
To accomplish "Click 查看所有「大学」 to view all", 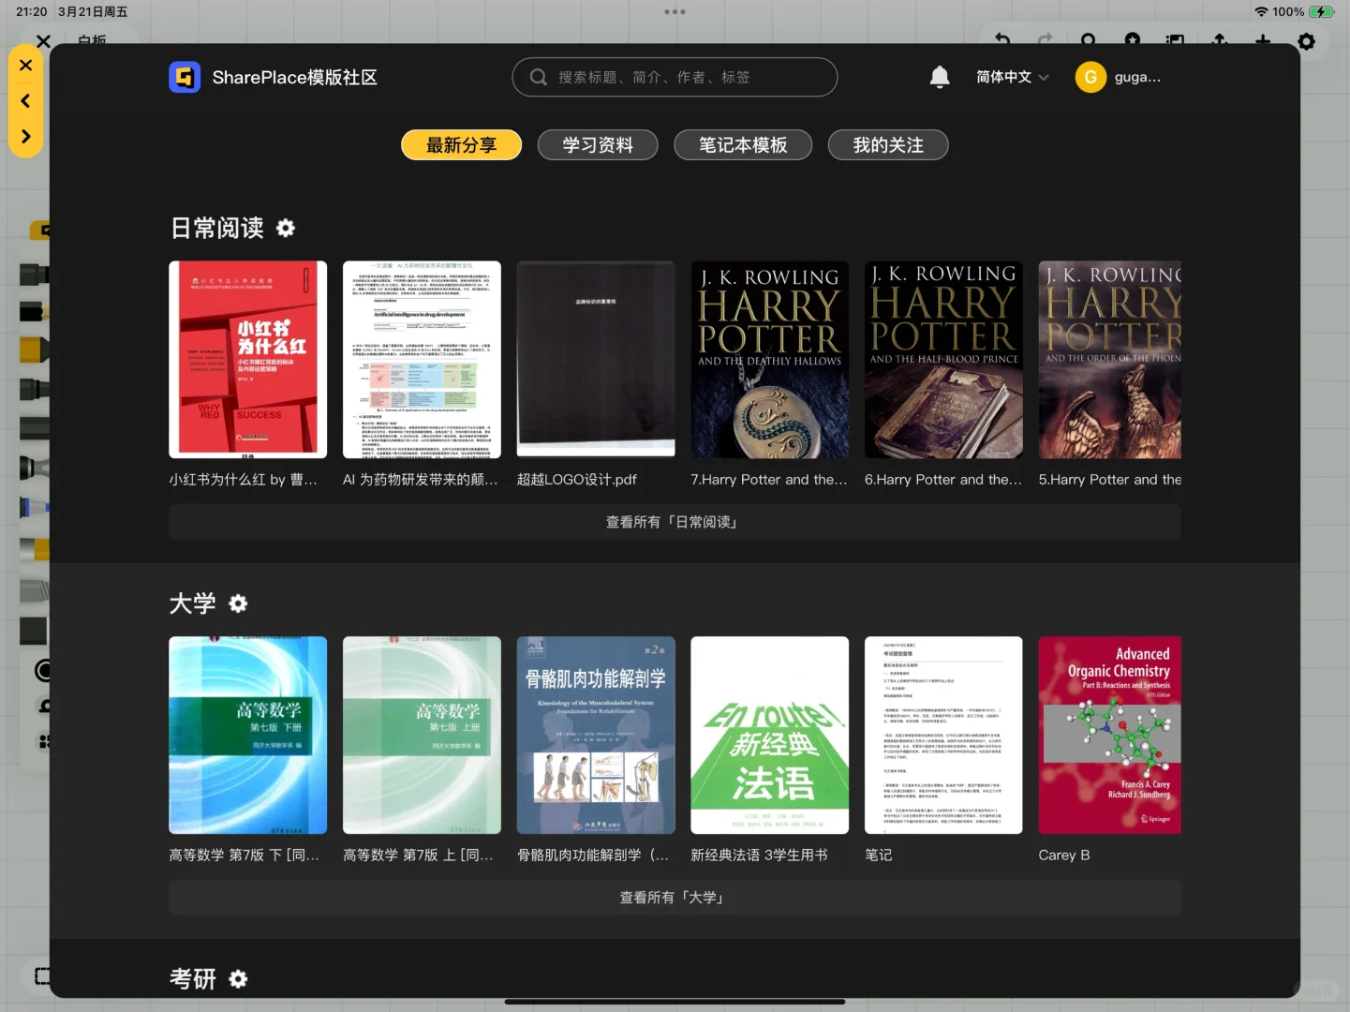I will pos(674,897).
